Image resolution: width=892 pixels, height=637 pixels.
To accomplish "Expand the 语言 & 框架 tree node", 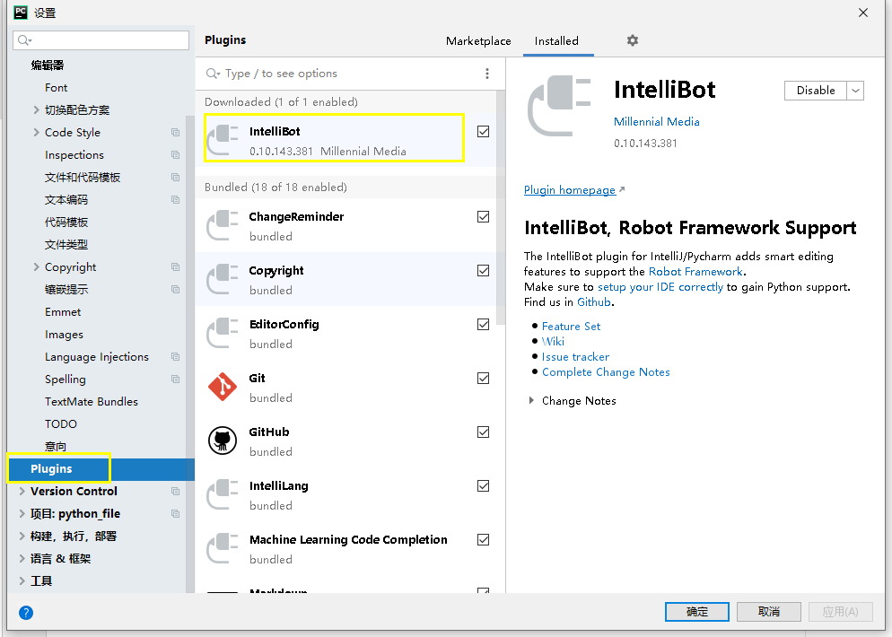I will tap(22, 559).
